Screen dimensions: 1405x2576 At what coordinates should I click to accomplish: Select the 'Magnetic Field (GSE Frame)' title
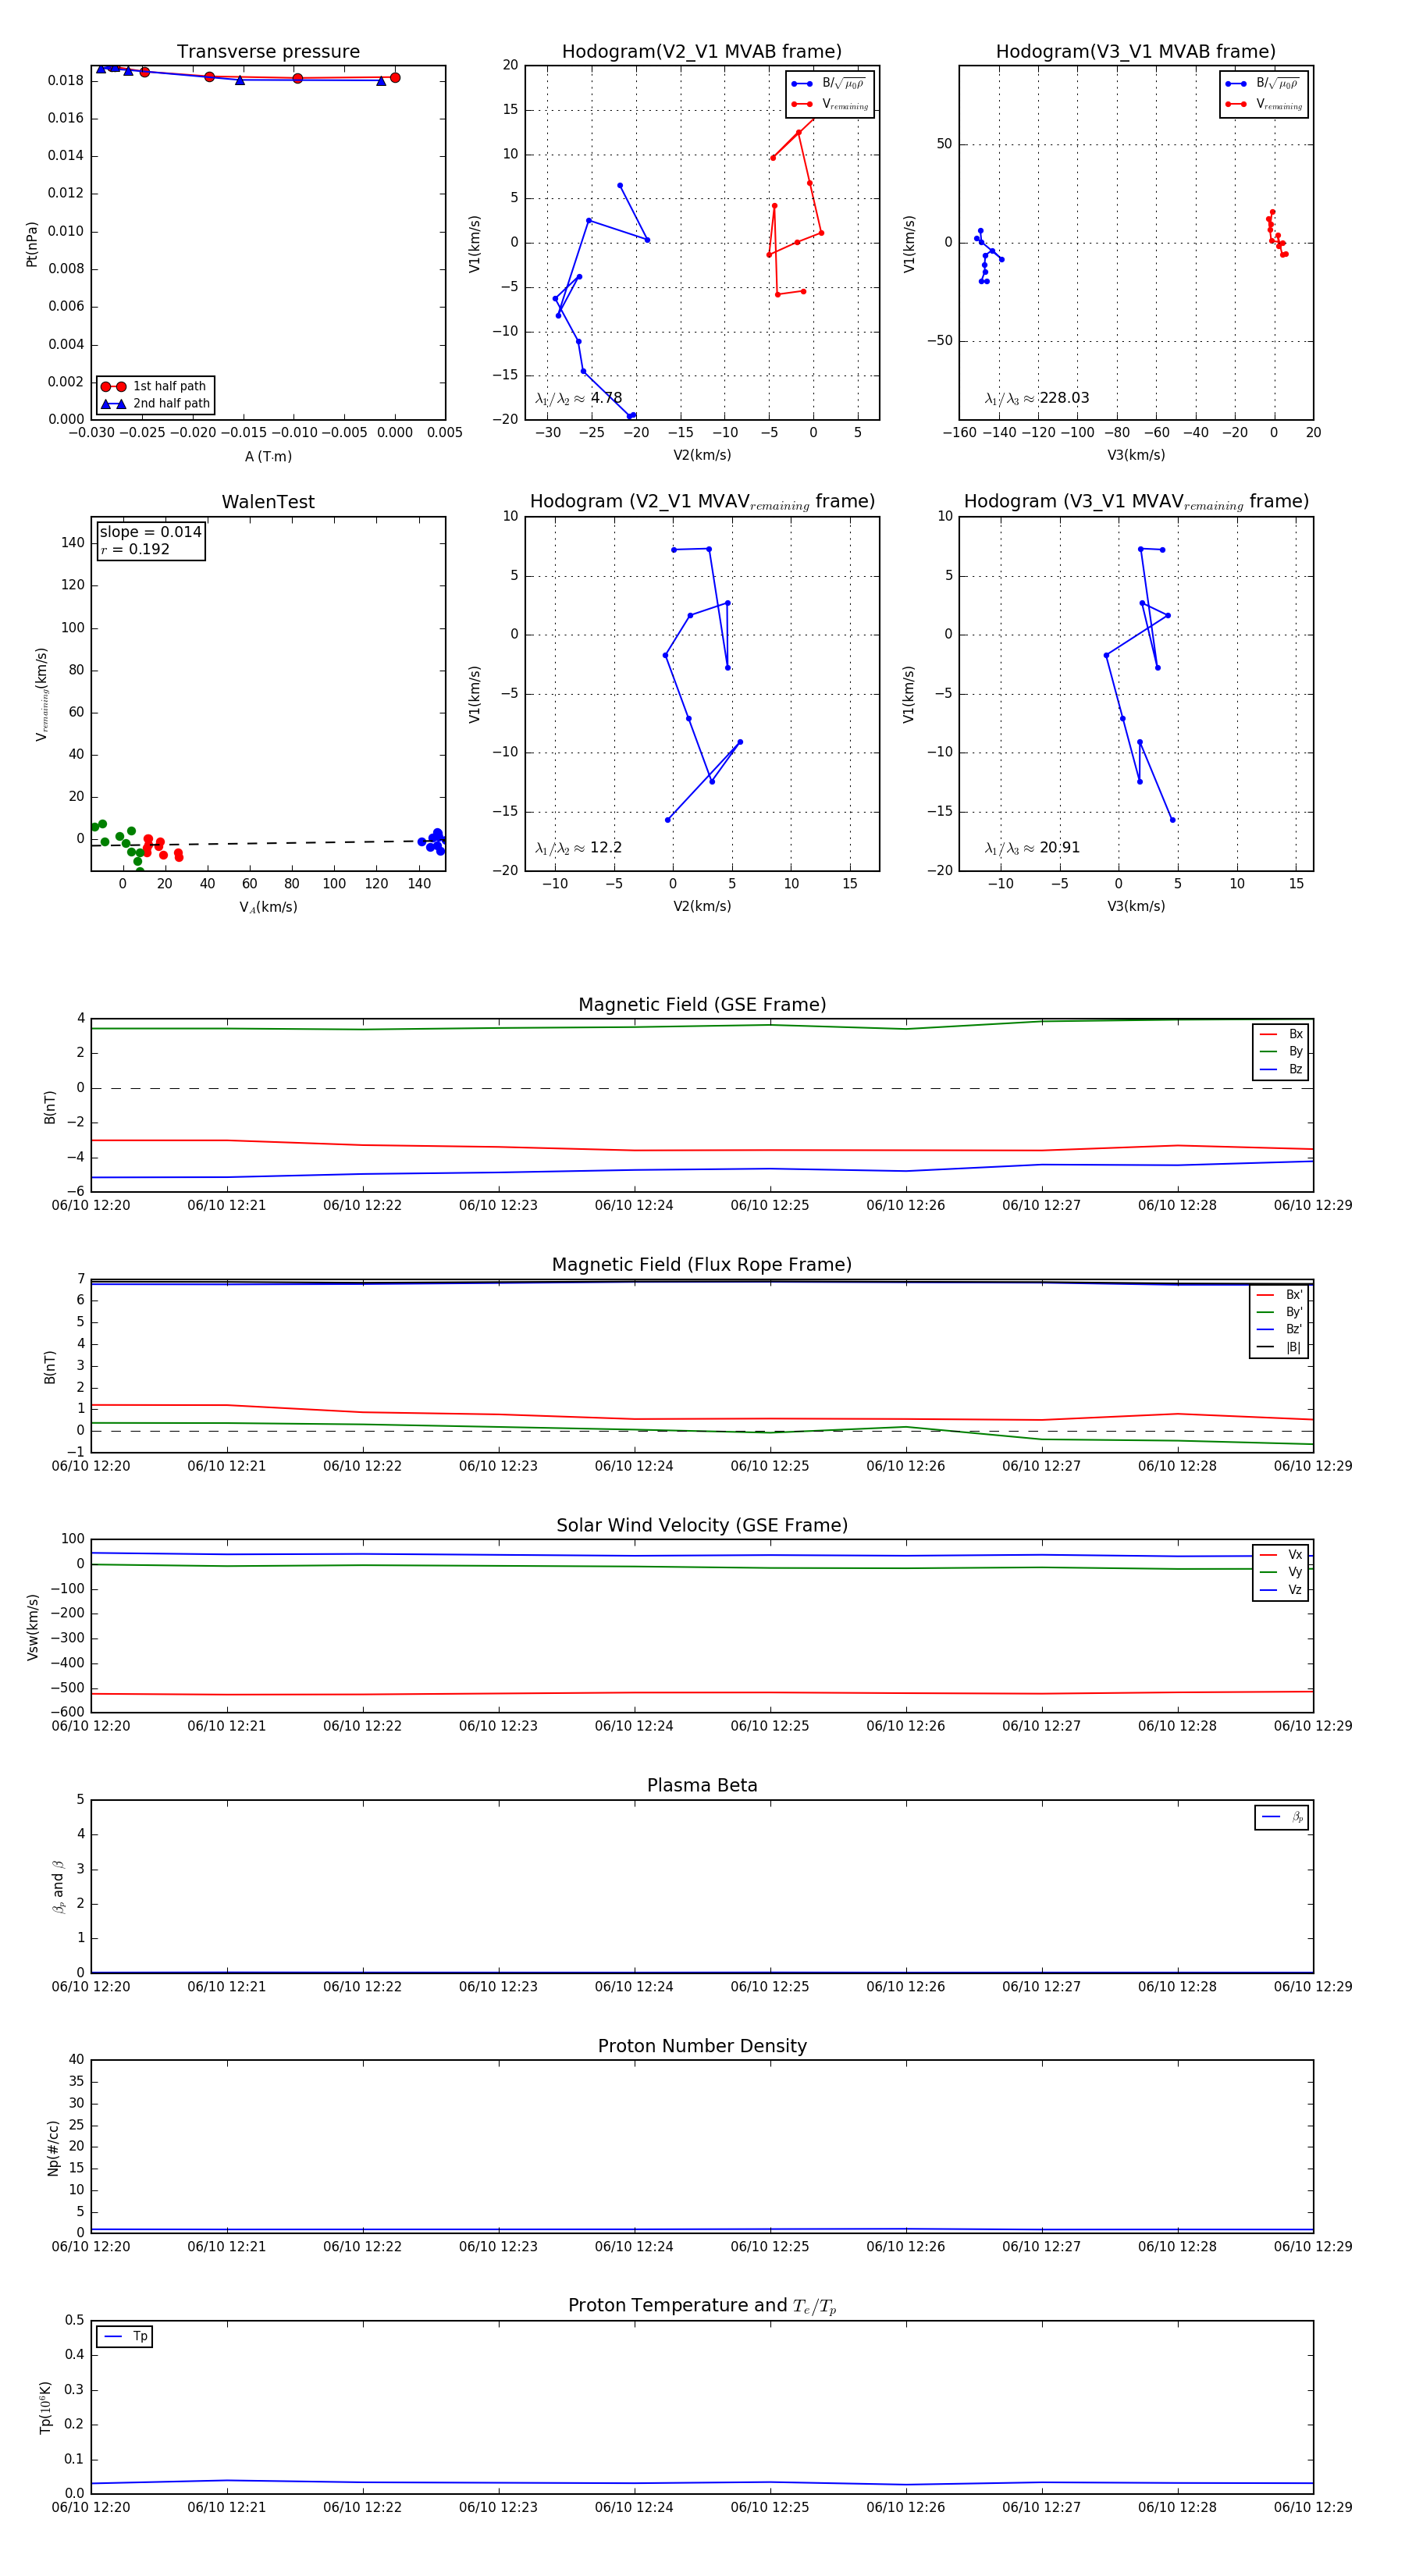[x=702, y=1005]
